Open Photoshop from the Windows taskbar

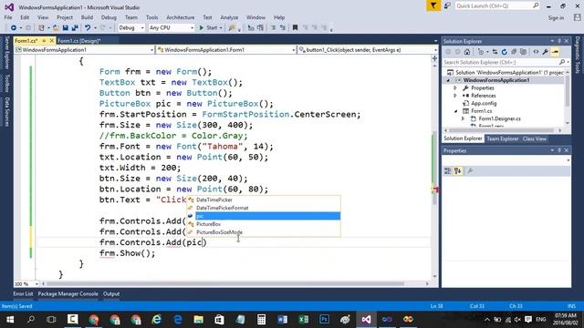tap(324, 320)
